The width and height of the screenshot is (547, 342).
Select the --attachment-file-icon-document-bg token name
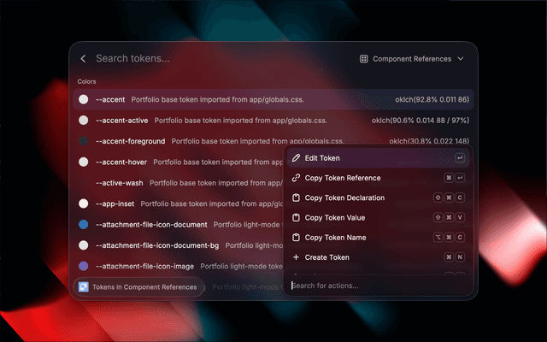click(x=157, y=245)
